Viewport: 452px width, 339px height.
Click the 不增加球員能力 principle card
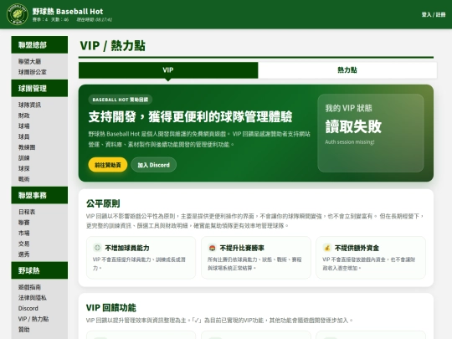141,258
